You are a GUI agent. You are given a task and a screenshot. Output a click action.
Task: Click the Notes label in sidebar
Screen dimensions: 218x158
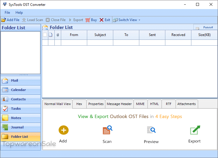pos(16,118)
